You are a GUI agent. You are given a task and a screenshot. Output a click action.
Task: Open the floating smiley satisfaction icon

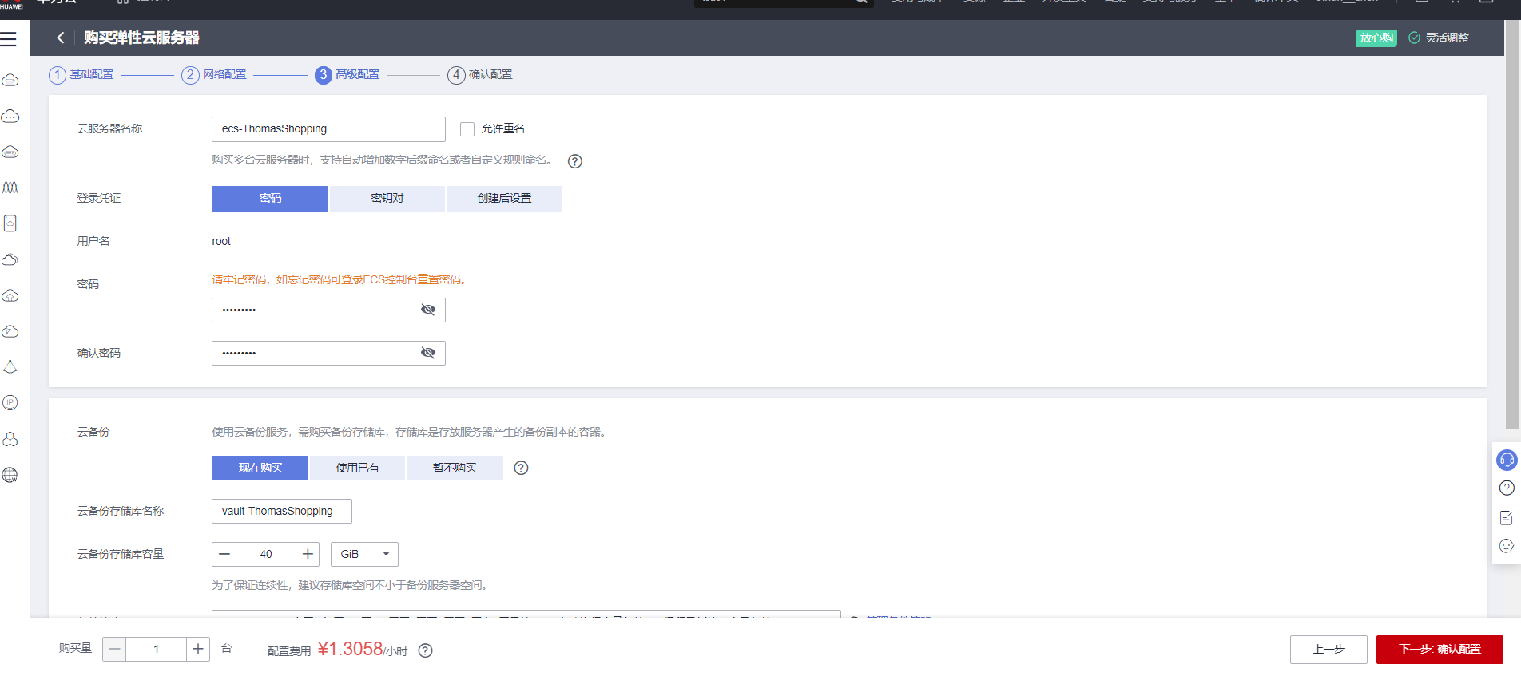[1507, 546]
